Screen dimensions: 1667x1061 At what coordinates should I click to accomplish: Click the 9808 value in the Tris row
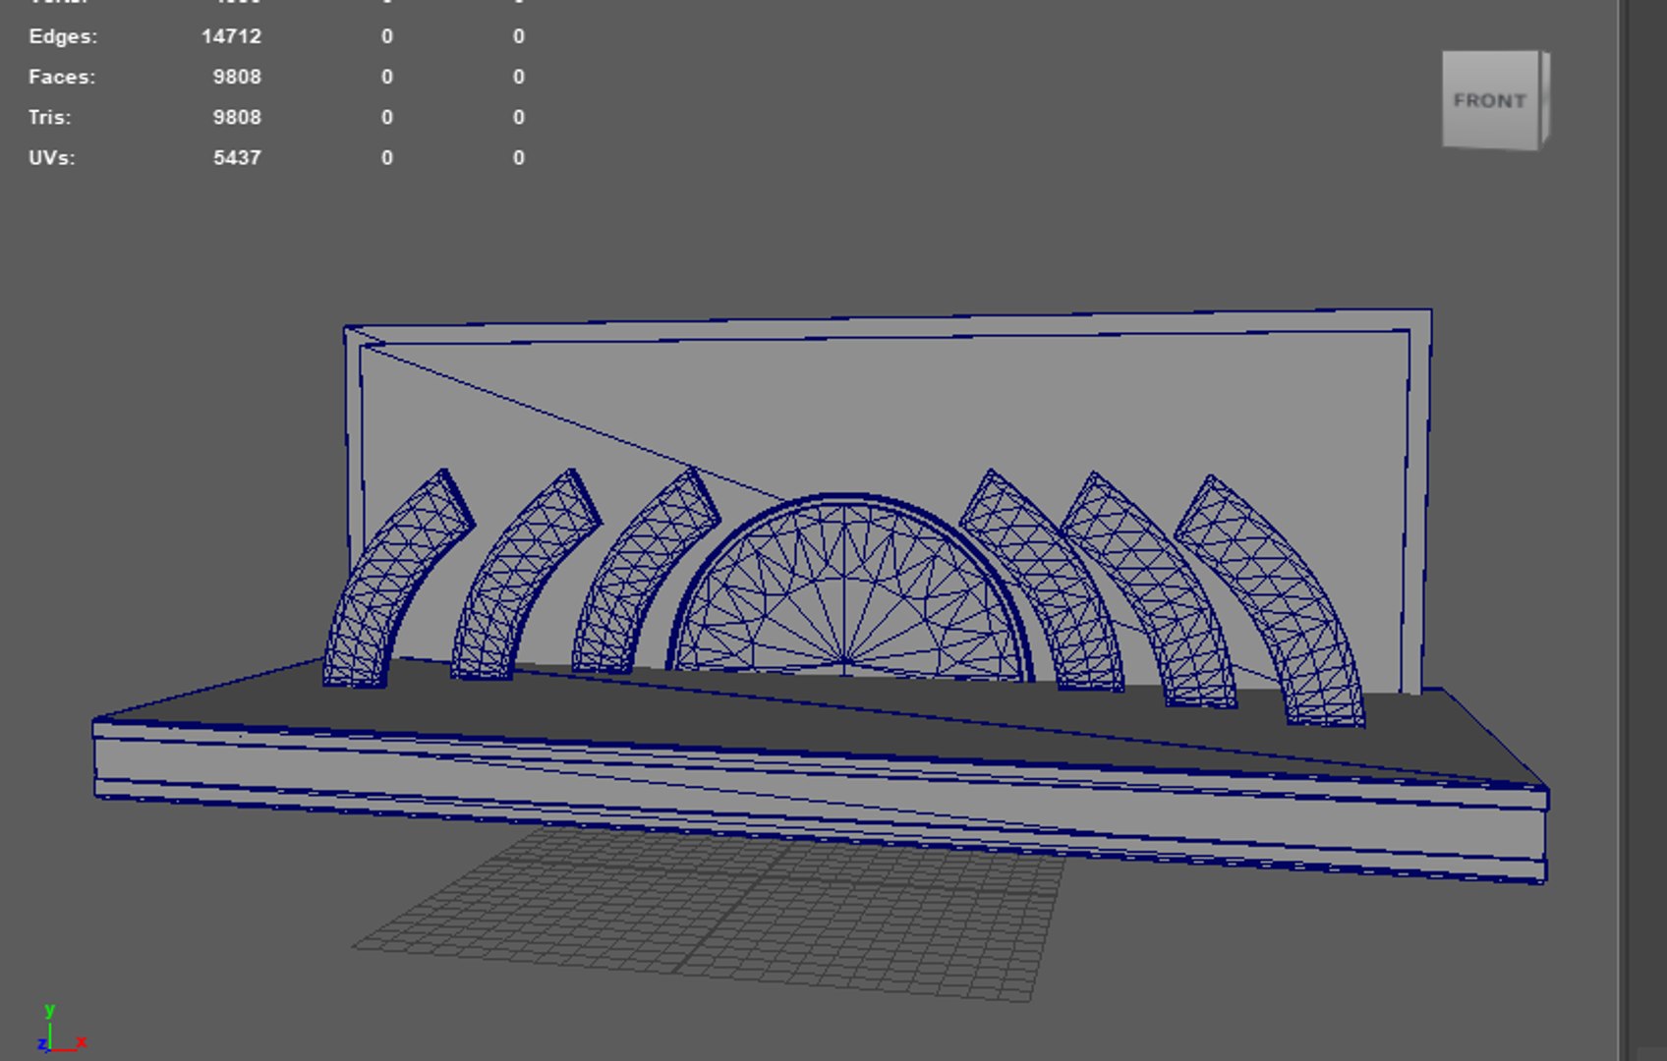click(237, 117)
